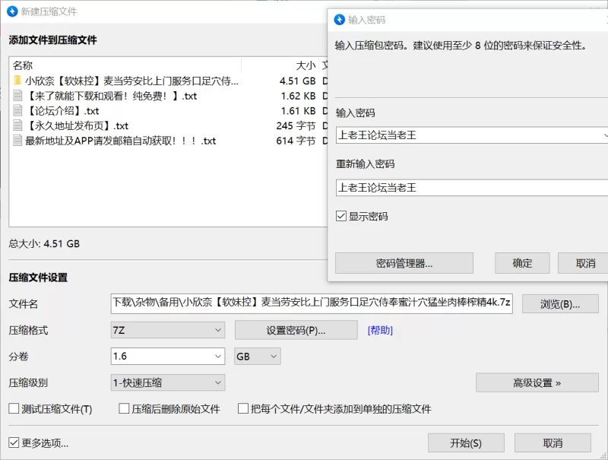Sort the file list by 名称 column header
Viewport: 608px width, 460px height.
click(23, 65)
